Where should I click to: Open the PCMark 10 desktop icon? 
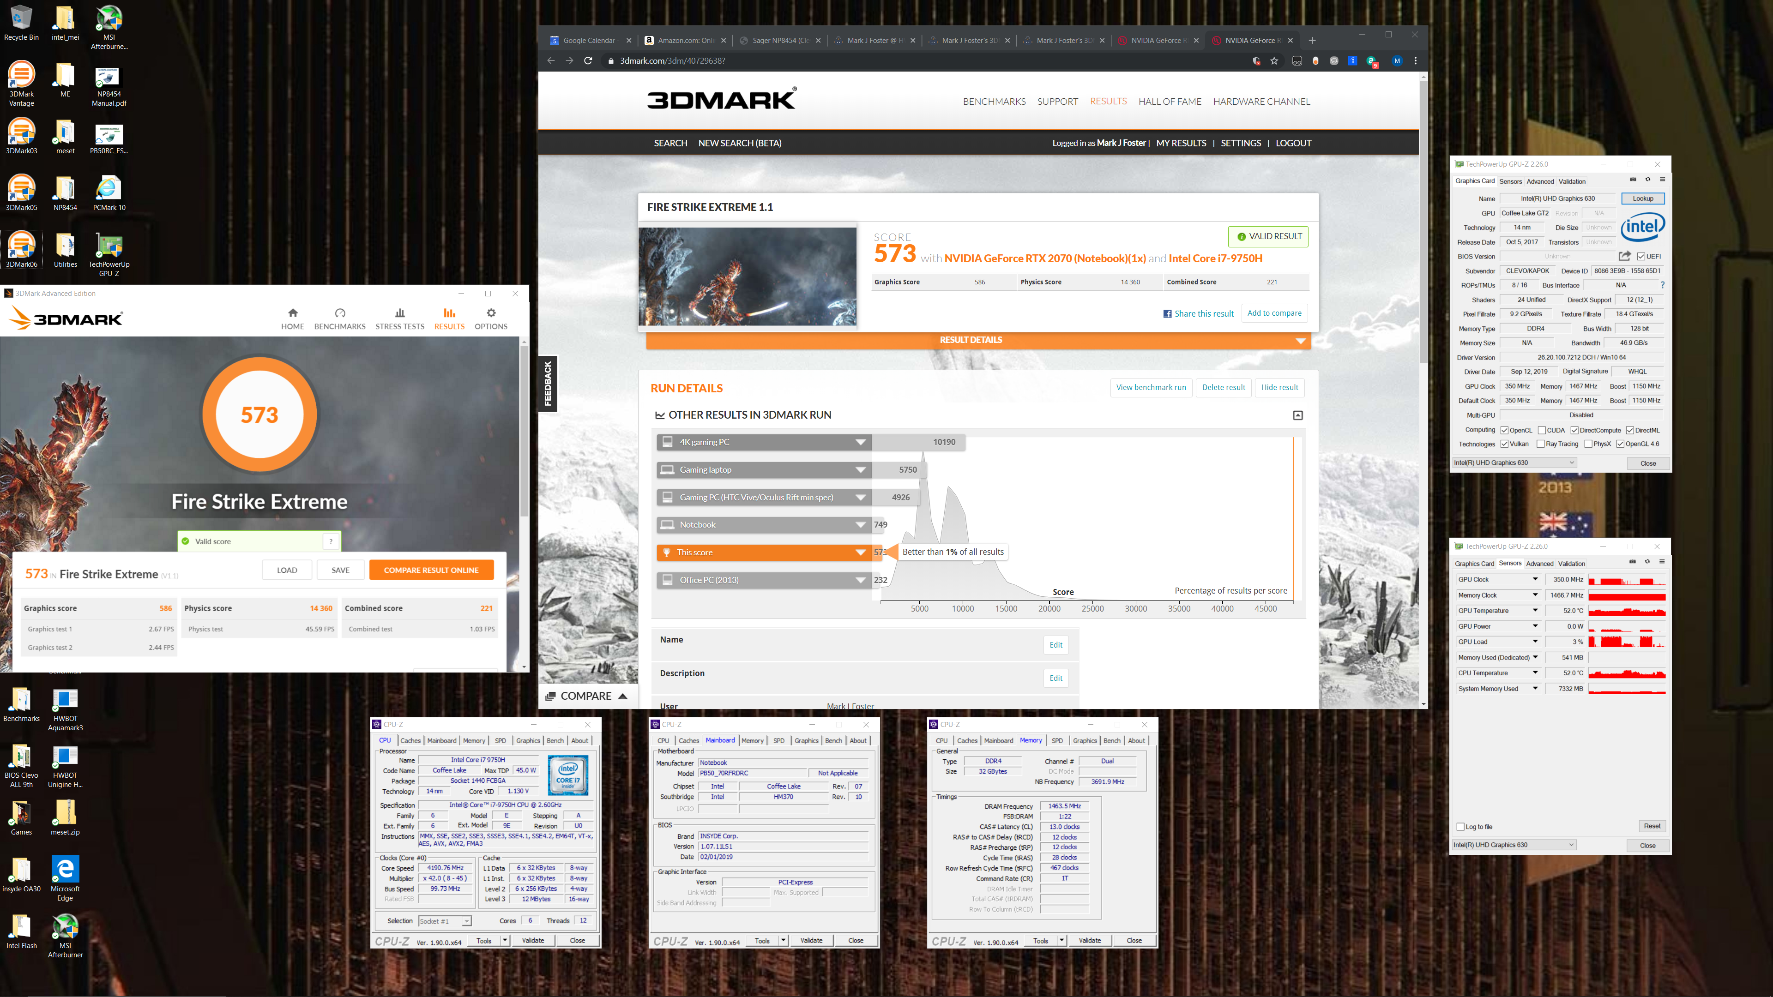[x=109, y=193]
